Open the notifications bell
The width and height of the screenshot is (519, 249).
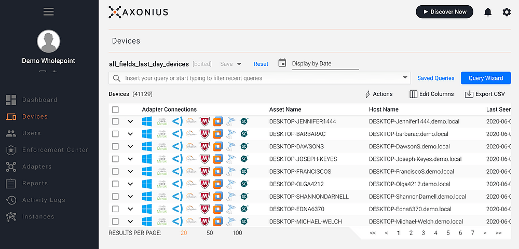pos(488,12)
